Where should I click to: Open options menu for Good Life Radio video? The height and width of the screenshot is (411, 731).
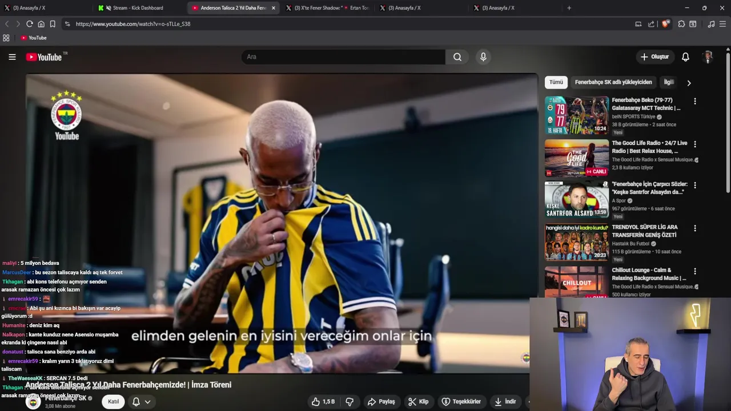point(695,144)
